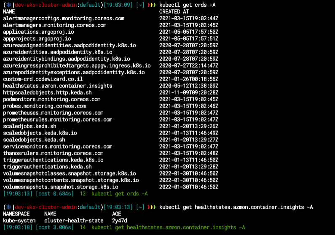The height and width of the screenshot is (235, 335).
Task: Click the CREATED AT column header
Action: pyautogui.click(x=174, y=11)
